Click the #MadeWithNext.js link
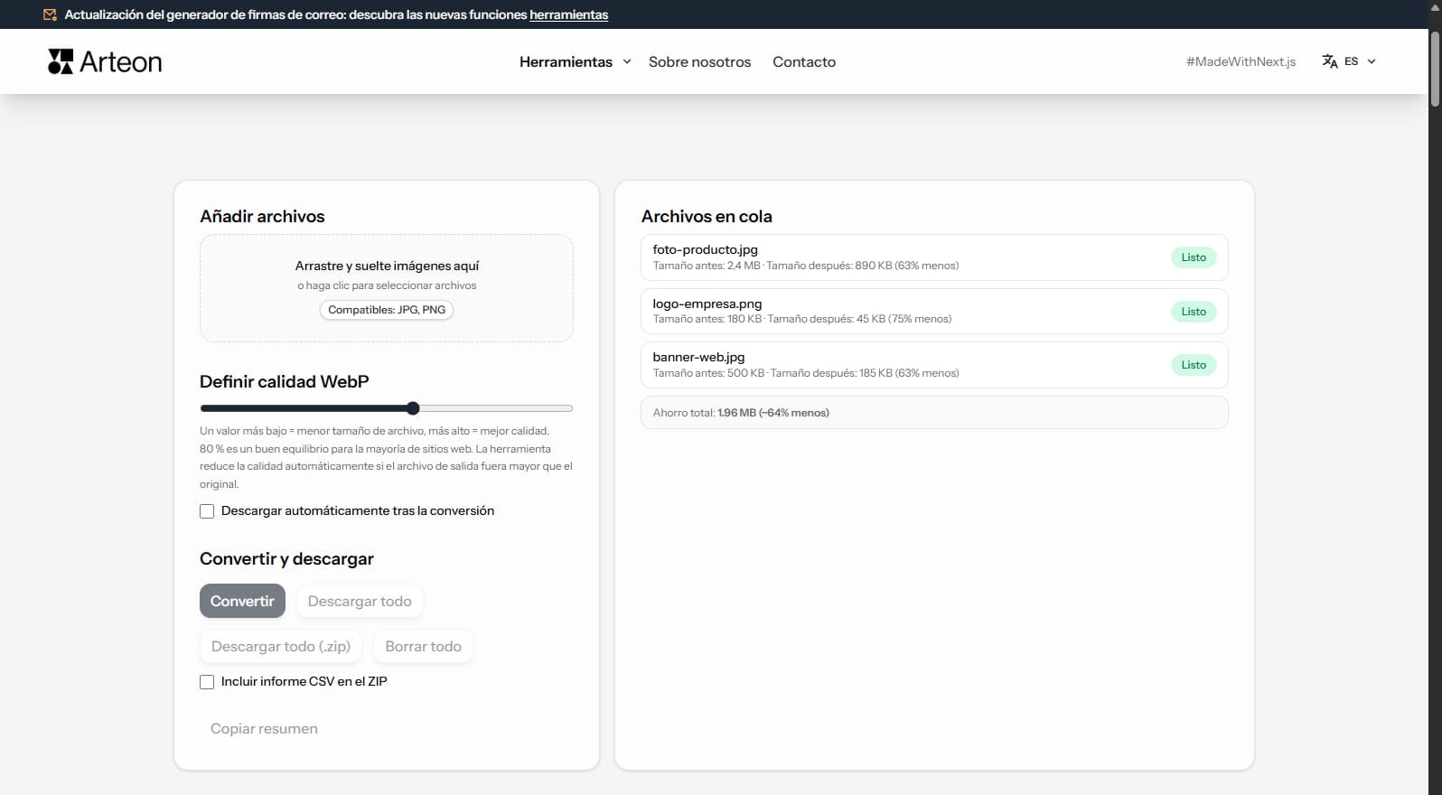The width and height of the screenshot is (1442, 795). tap(1241, 61)
